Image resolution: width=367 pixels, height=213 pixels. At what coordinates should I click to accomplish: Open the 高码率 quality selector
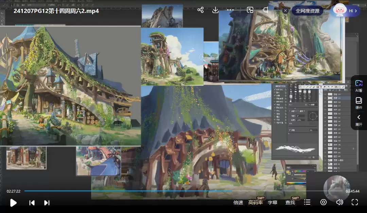256,202
